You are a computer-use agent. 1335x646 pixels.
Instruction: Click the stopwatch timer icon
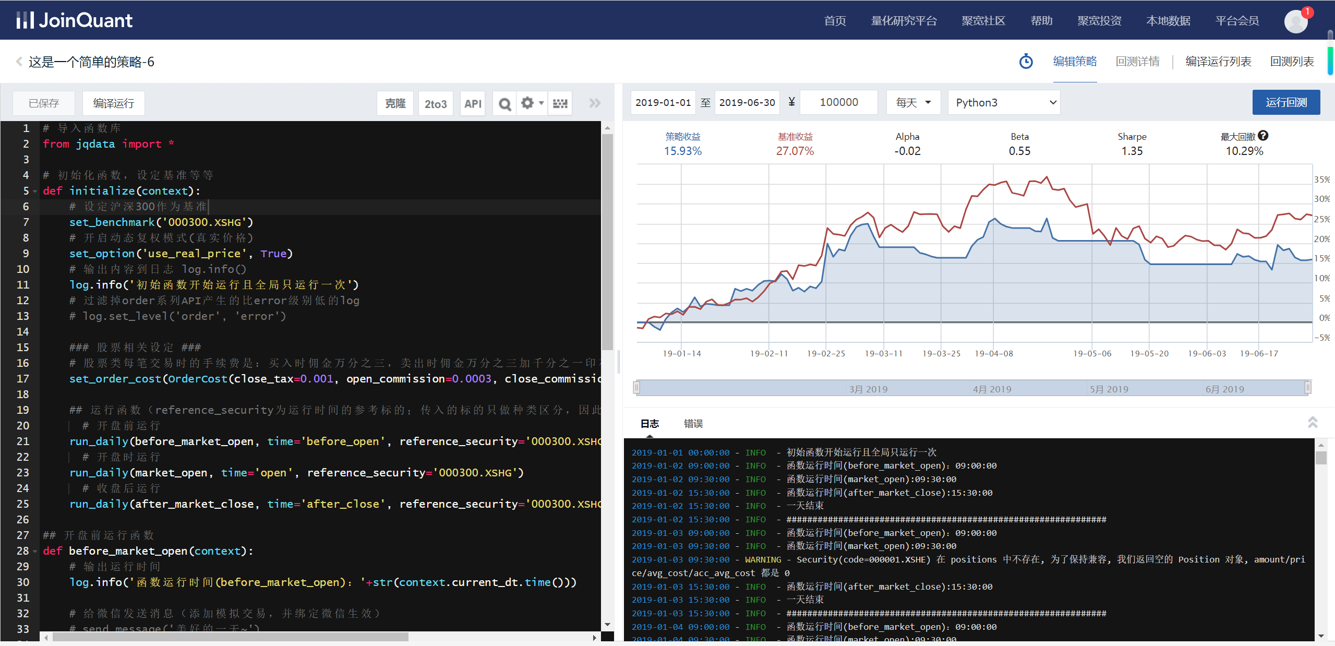pos(1026,61)
